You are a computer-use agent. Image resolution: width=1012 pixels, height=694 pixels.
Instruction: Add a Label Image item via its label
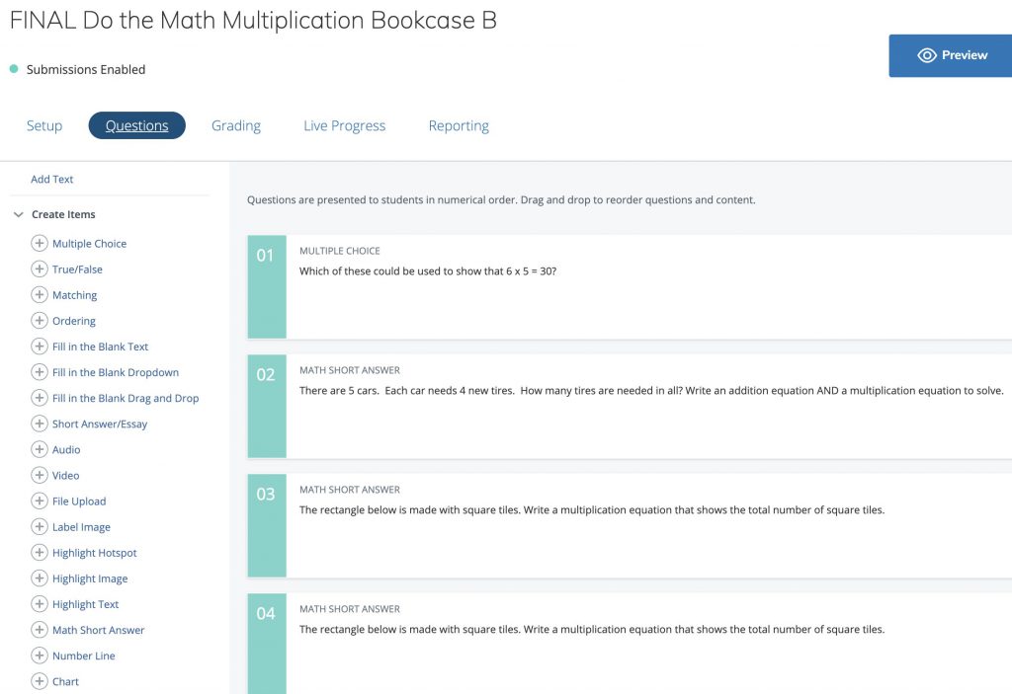point(81,527)
